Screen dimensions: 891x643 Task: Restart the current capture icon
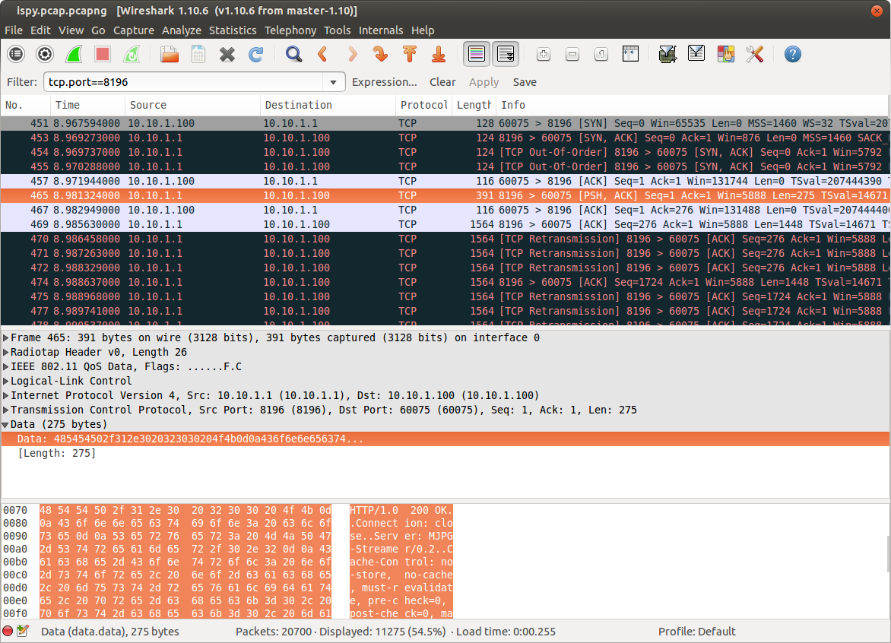point(132,54)
